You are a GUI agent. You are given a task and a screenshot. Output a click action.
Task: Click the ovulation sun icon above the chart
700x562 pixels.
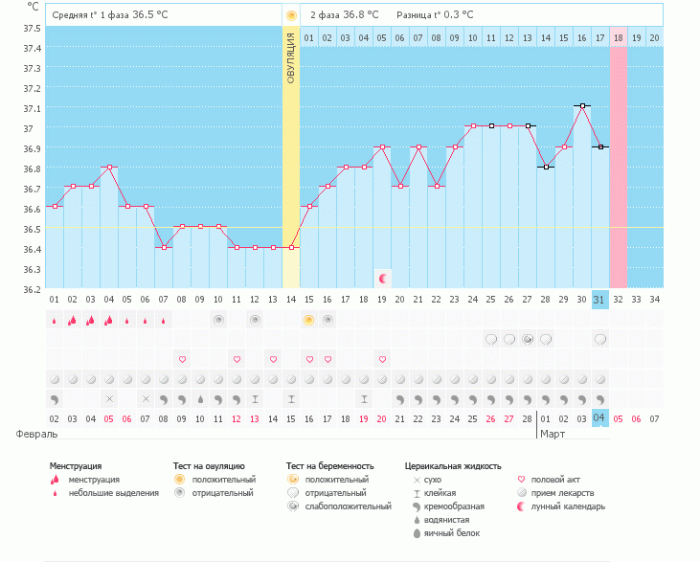click(x=291, y=15)
